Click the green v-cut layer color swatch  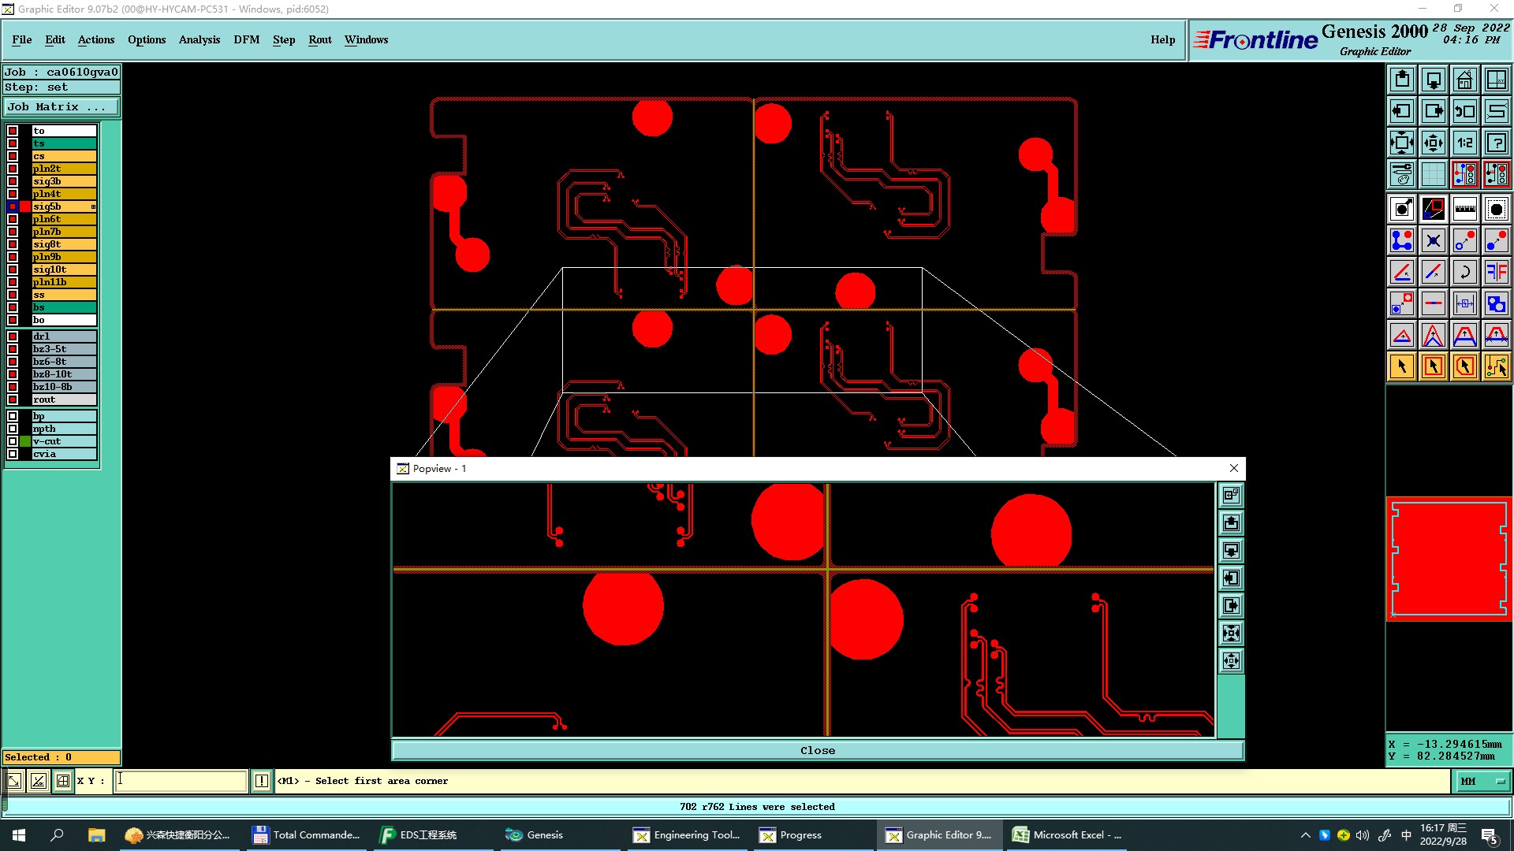[25, 441]
